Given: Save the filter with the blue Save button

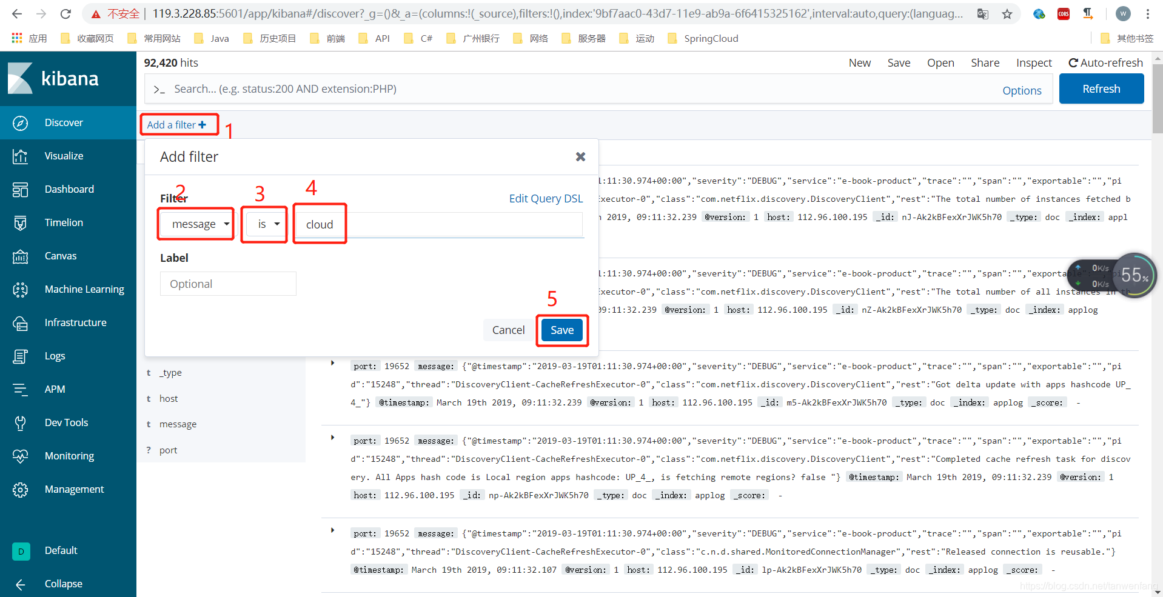Looking at the screenshot, I should [562, 330].
